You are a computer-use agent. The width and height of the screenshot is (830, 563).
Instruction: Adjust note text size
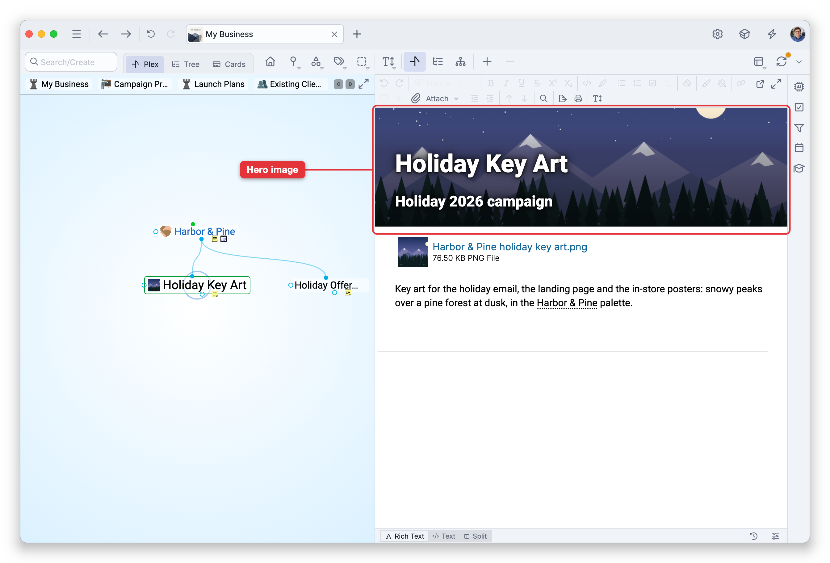pos(597,98)
